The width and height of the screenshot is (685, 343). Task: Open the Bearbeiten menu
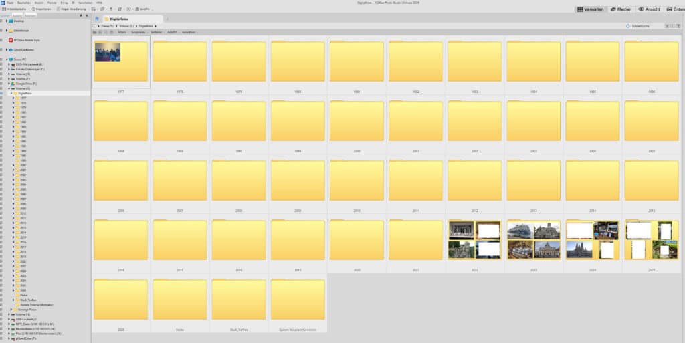pos(24,3)
